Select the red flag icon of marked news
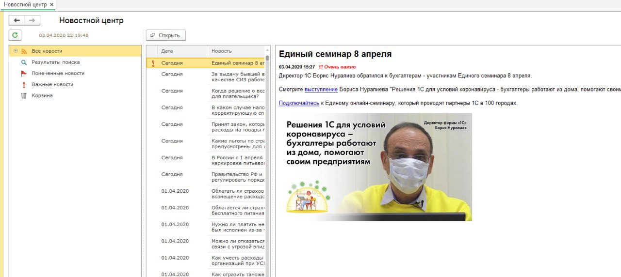This screenshot has width=621, height=277. tap(24, 73)
